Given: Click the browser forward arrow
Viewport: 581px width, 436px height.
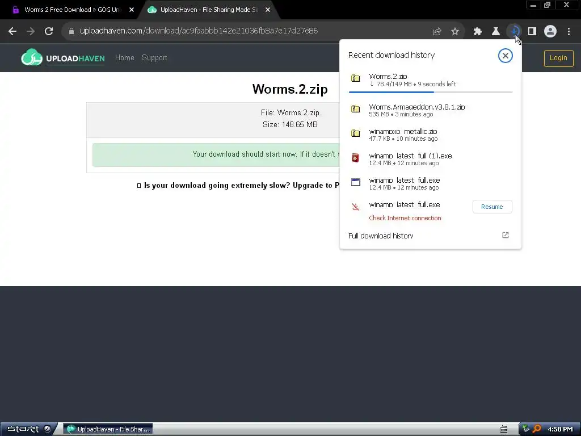Looking at the screenshot, I should coord(31,31).
